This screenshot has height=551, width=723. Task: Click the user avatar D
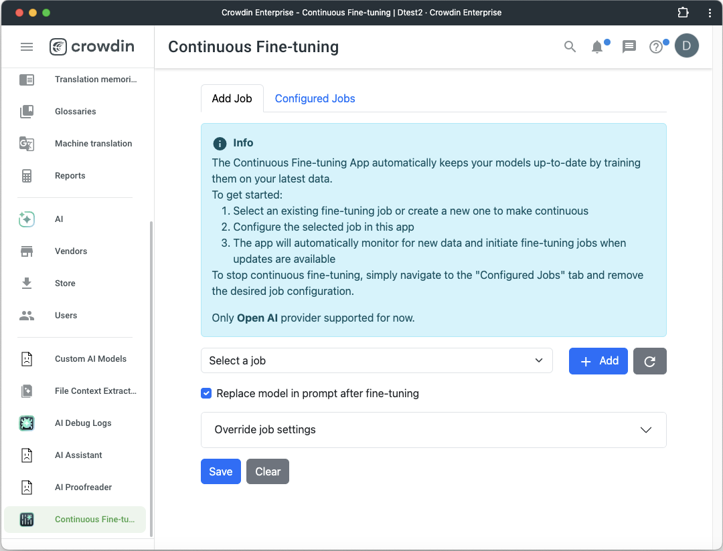pos(687,45)
